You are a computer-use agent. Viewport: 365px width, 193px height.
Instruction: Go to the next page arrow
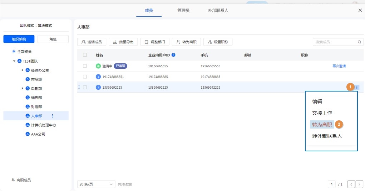[359, 184]
